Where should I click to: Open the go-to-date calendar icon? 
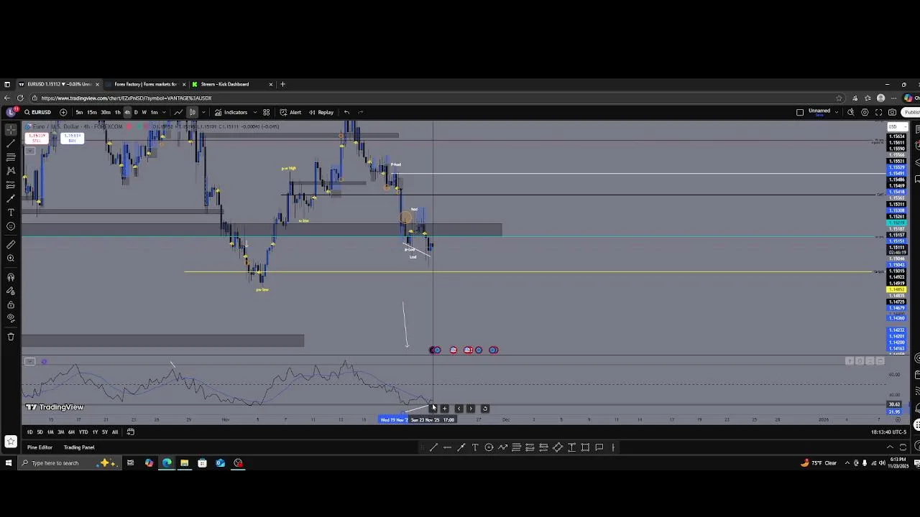(x=131, y=432)
